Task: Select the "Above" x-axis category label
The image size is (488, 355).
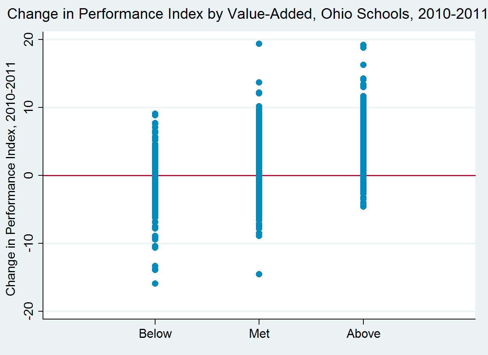Action: point(363,334)
